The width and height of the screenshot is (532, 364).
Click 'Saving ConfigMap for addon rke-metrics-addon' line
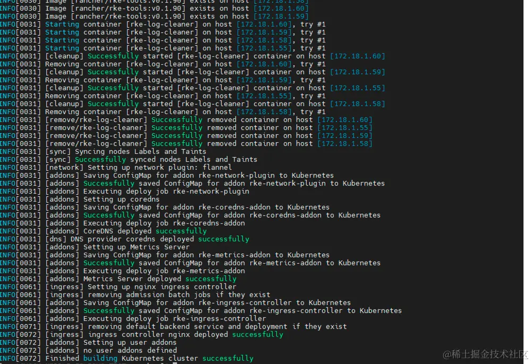[x=165, y=255]
